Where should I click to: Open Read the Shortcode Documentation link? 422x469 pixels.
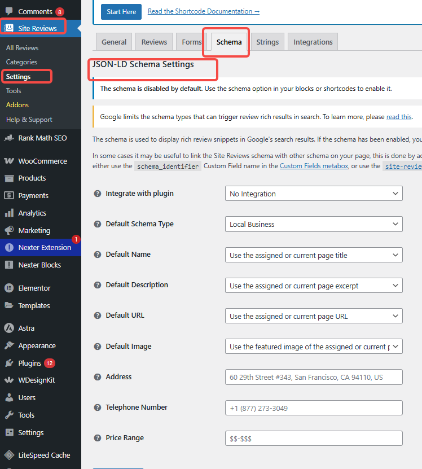click(203, 11)
